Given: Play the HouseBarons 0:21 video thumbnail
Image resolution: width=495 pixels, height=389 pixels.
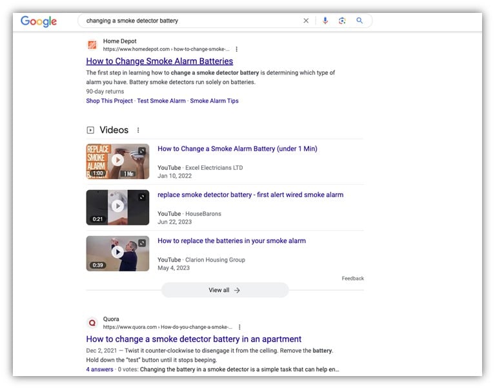Looking at the screenshot, I should pos(117,207).
